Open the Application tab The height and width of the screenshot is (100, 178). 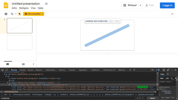83,70
